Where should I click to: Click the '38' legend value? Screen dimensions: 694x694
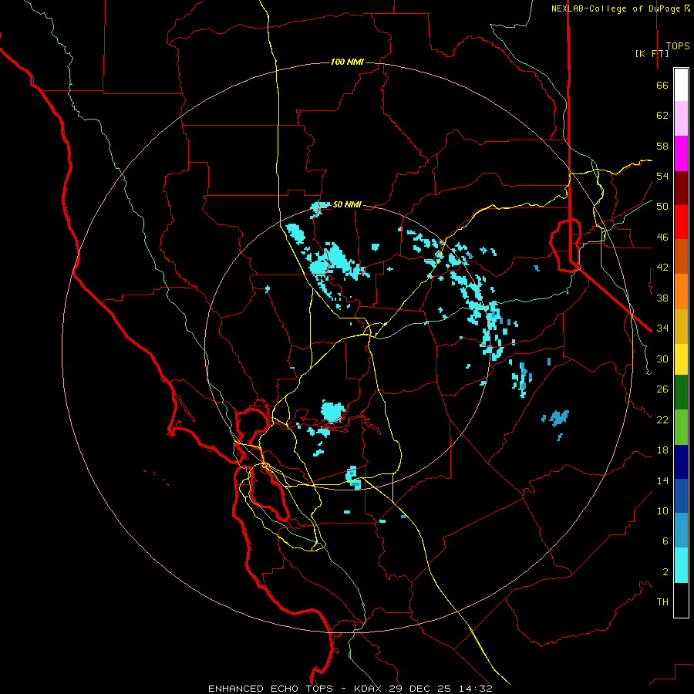[662, 298]
